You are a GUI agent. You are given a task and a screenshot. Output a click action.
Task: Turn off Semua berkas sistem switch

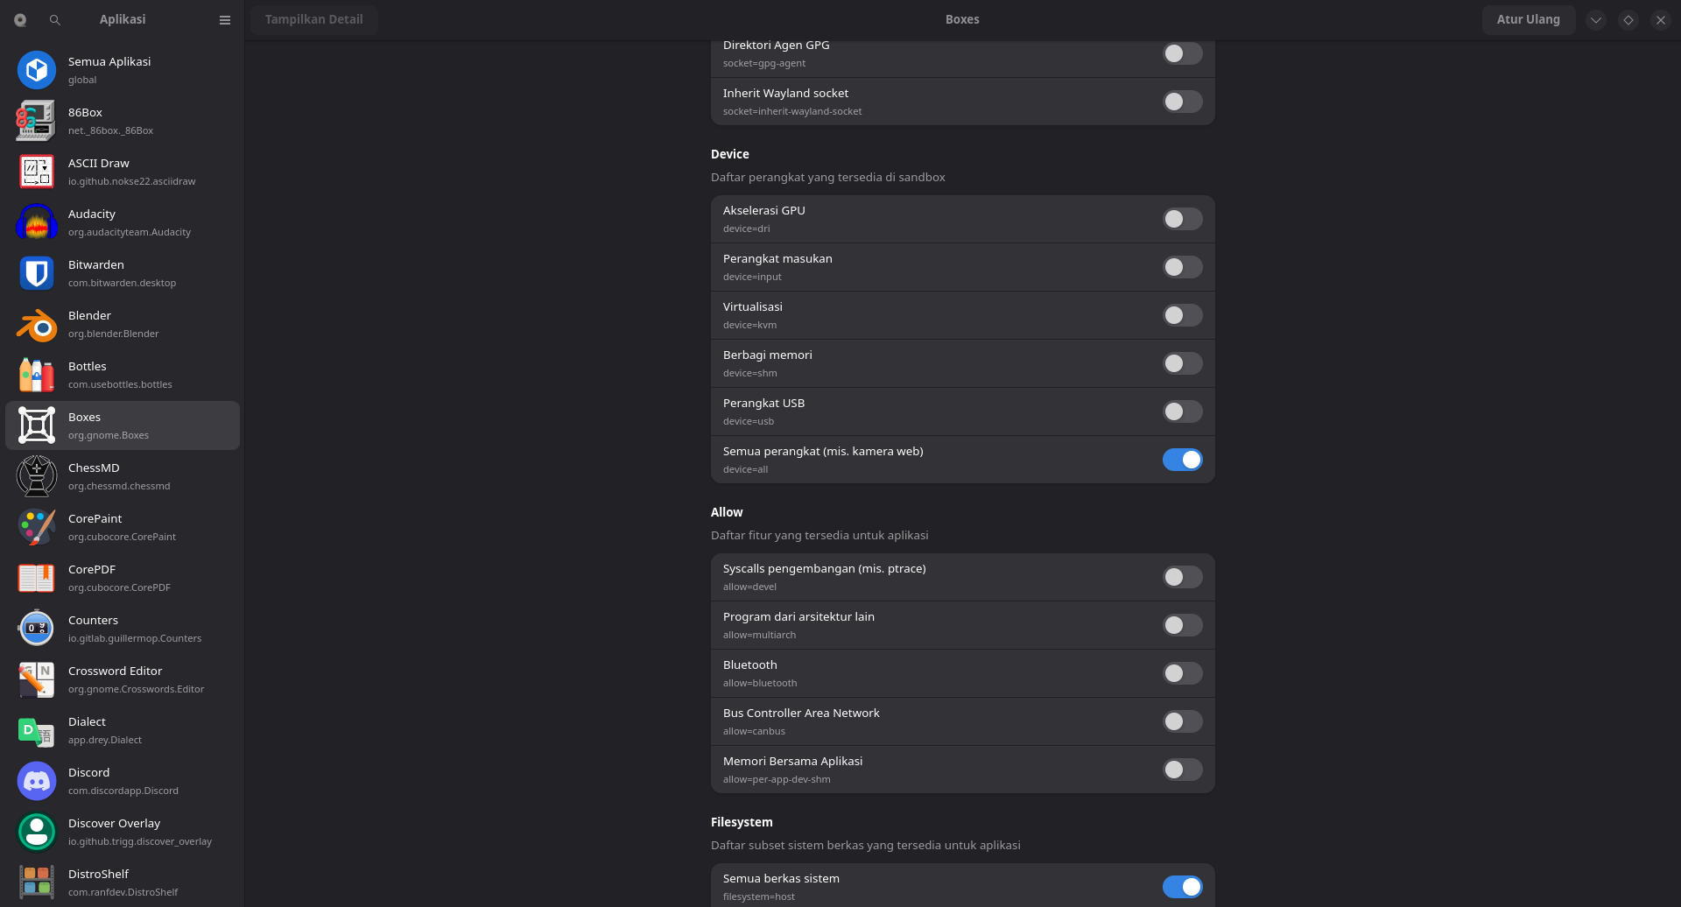coord(1182,887)
